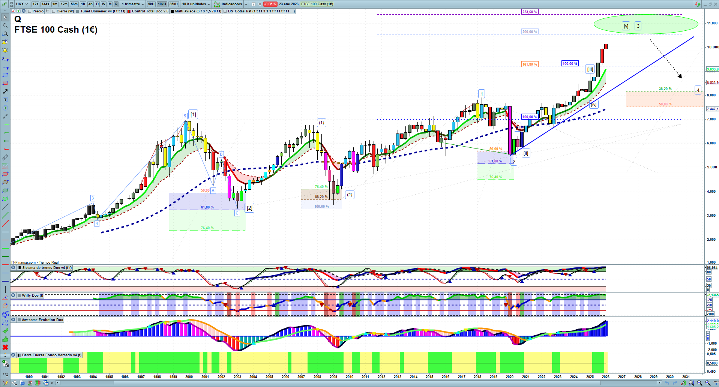Click the green checkmark tool icon
719x387 pixels.
(x=5, y=331)
